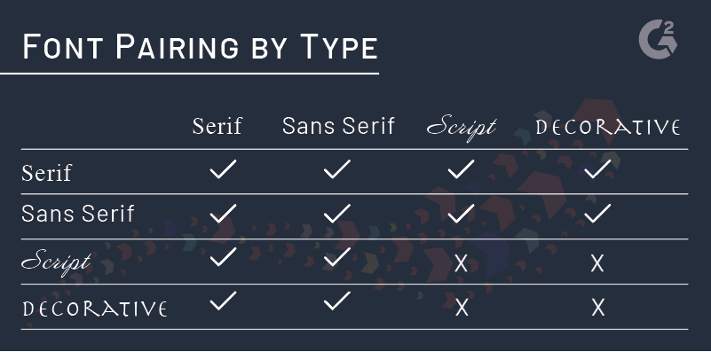The image size is (711, 352).
Task: Click checkmark for Script row, Serif column
Action: click(223, 257)
